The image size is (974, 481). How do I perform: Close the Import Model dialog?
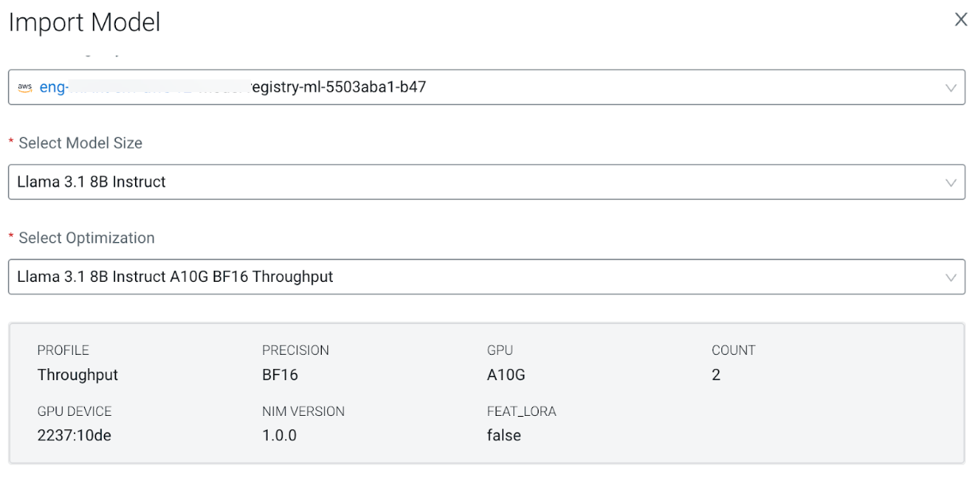(960, 20)
